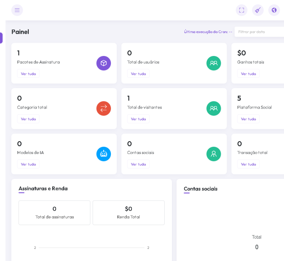Open the hamburger sidebar menu
The image size is (284, 261).
[17, 10]
